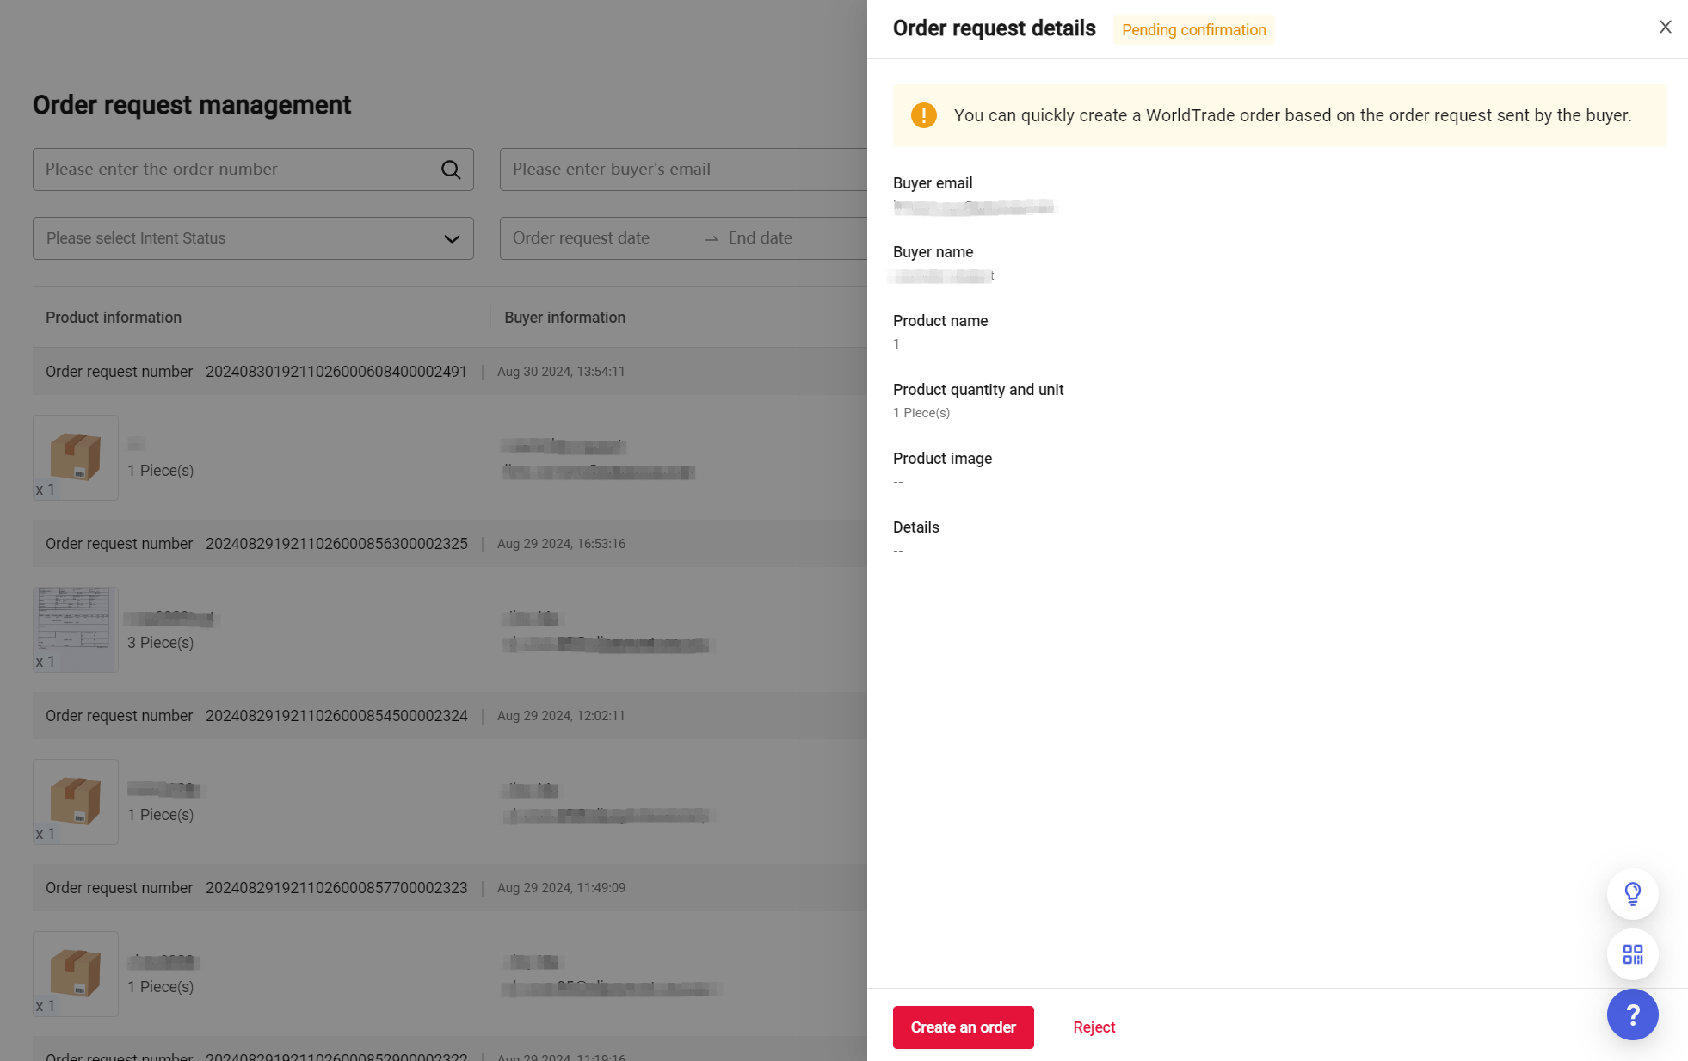Screen dimensions: 1688x1061
Task: Click the chevron arrow of Intent Status selector
Action: tap(452, 238)
